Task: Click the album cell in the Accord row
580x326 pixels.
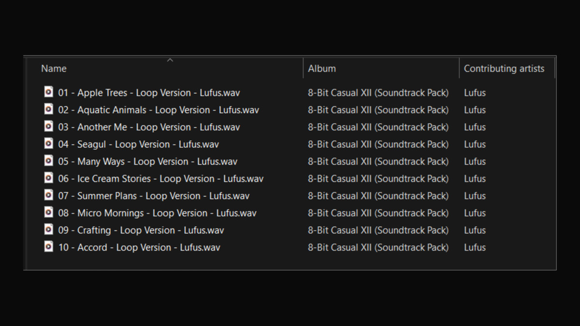Action: [378, 248]
